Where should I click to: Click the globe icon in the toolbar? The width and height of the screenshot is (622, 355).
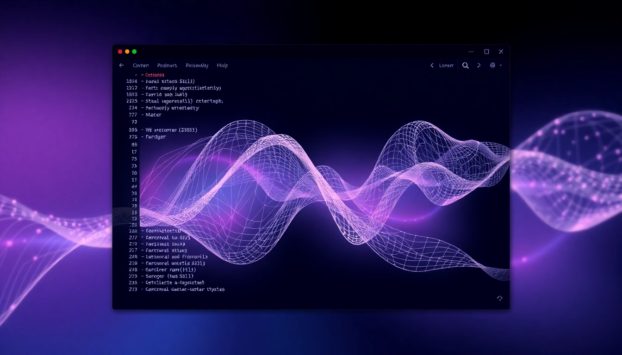[492, 66]
